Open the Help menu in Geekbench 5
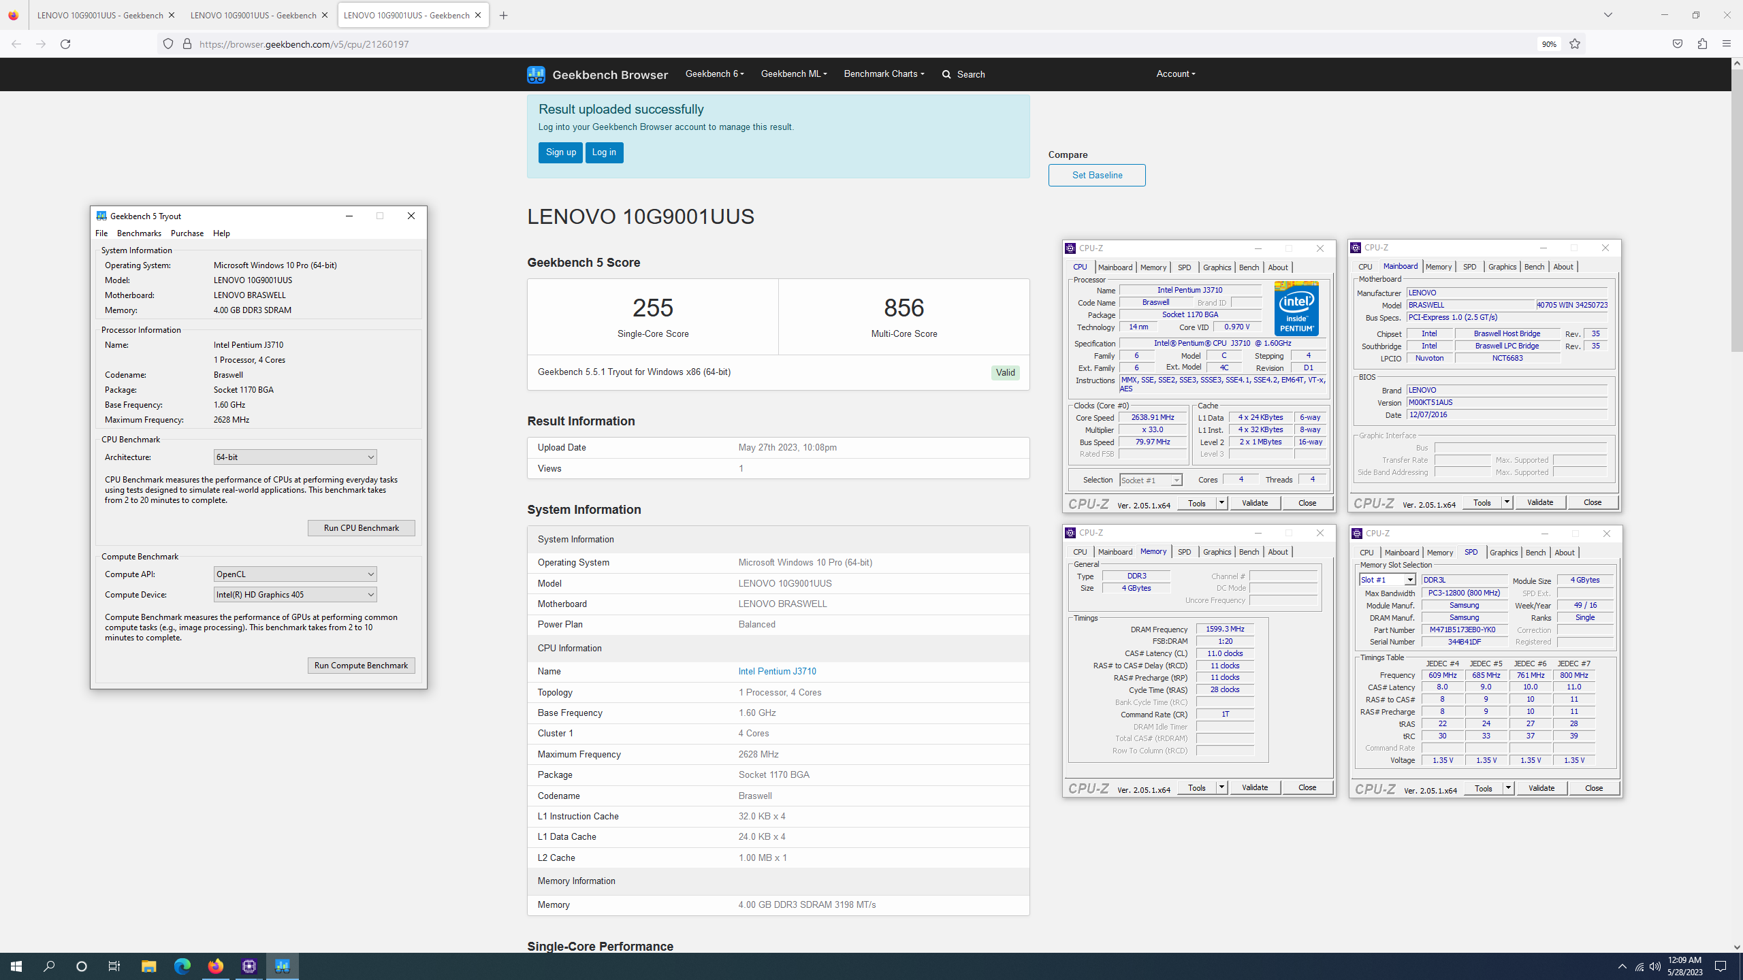 (x=221, y=233)
